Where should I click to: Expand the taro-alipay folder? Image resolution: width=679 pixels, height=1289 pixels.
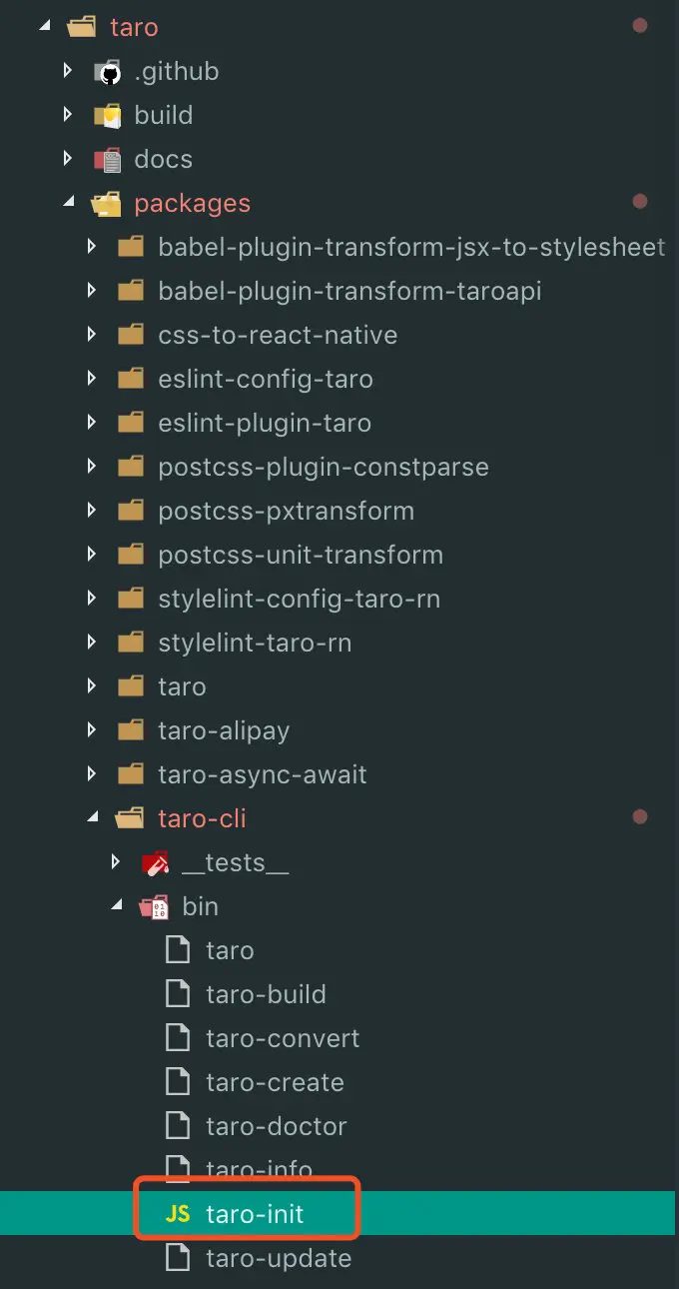coord(92,729)
